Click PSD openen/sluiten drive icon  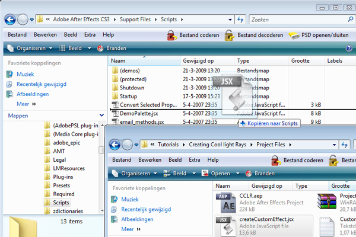pyautogui.click(x=294, y=36)
